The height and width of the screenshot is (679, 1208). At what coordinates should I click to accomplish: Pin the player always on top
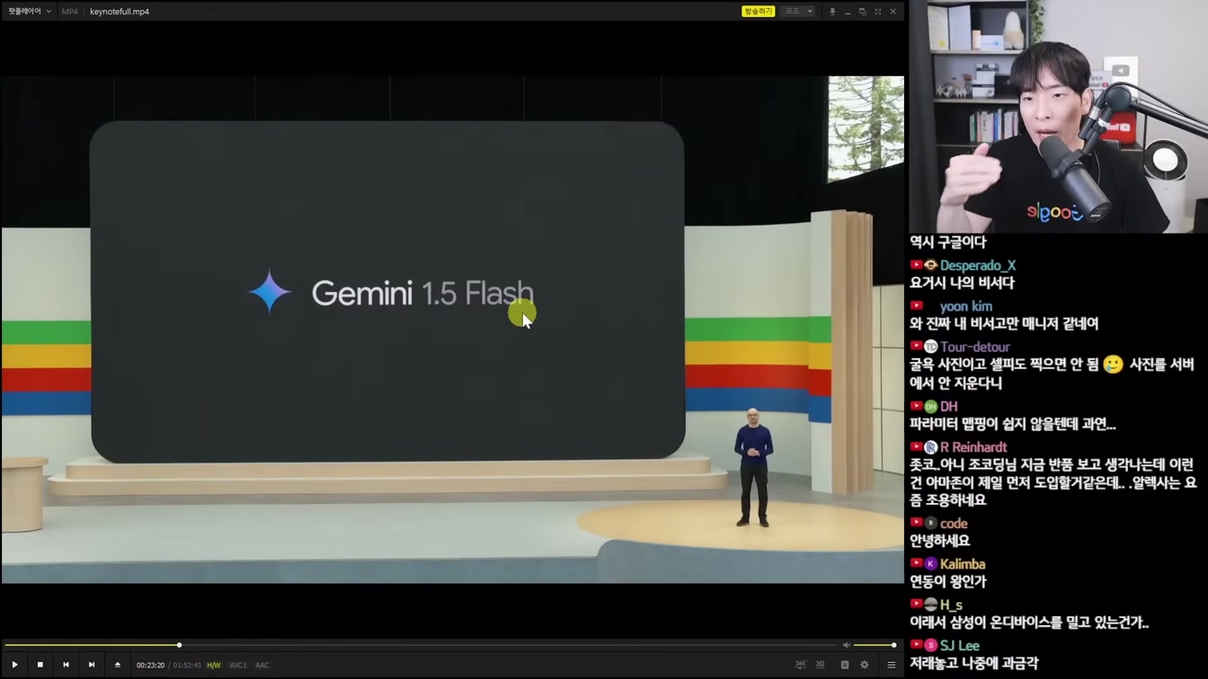point(832,12)
